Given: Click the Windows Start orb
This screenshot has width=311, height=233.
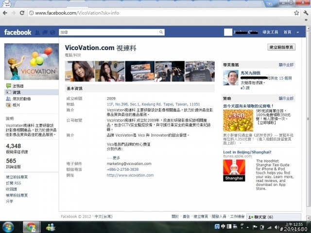Looking at the screenshot, I should pos(8,227).
